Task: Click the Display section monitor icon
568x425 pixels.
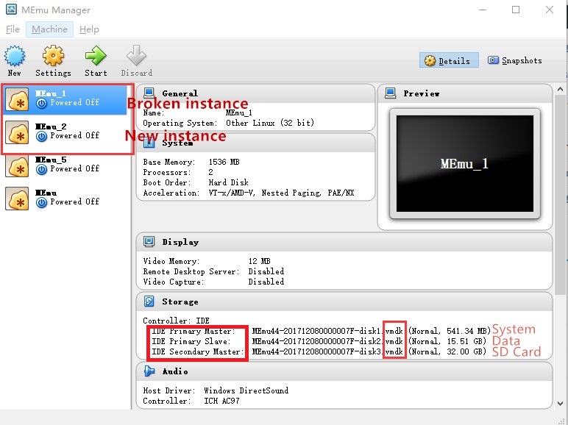Action: tap(149, 242)
